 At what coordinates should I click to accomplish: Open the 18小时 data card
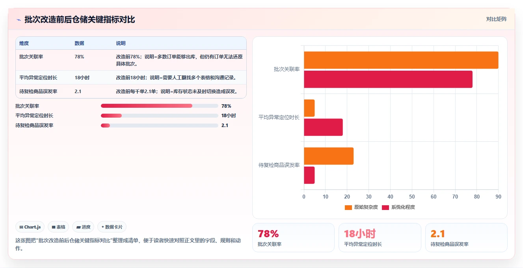380,238
